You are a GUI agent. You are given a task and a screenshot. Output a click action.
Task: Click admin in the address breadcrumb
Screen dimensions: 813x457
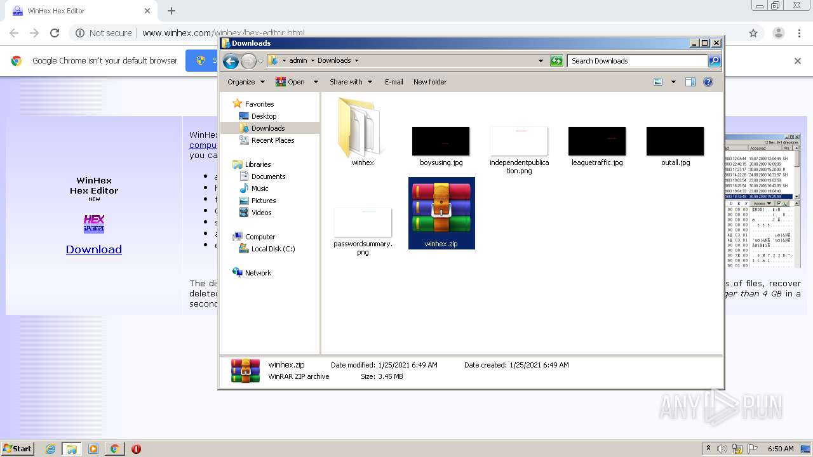point(298,61)
